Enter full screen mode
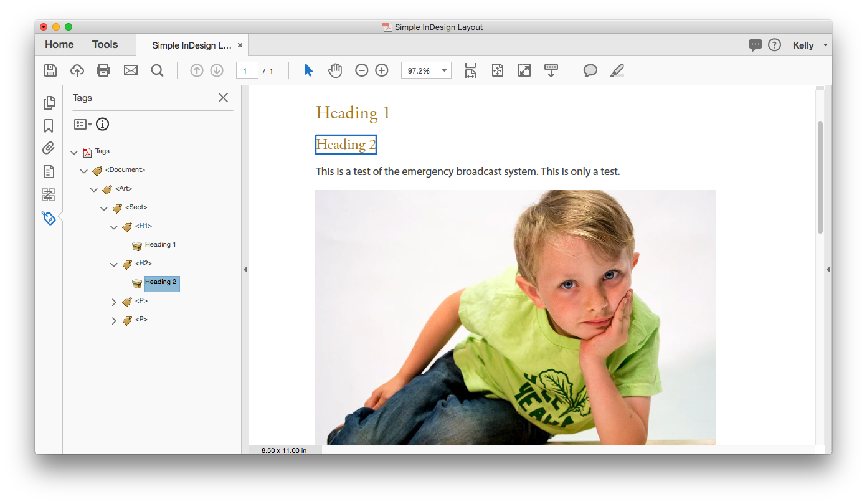The image size is (867, 504). (x=524, y=70)
